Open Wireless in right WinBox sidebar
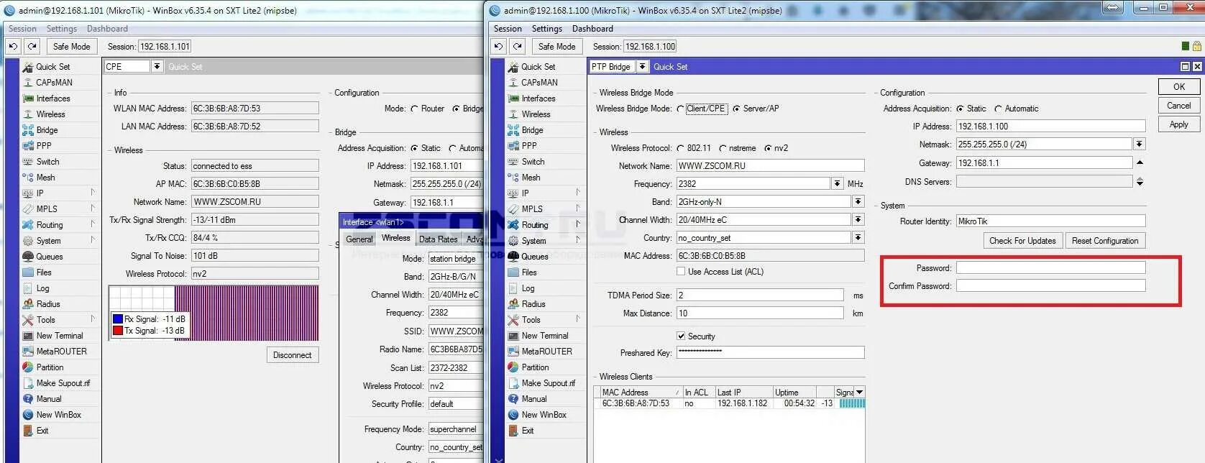This screenshot has height=463, width=1205. point(536,114)
